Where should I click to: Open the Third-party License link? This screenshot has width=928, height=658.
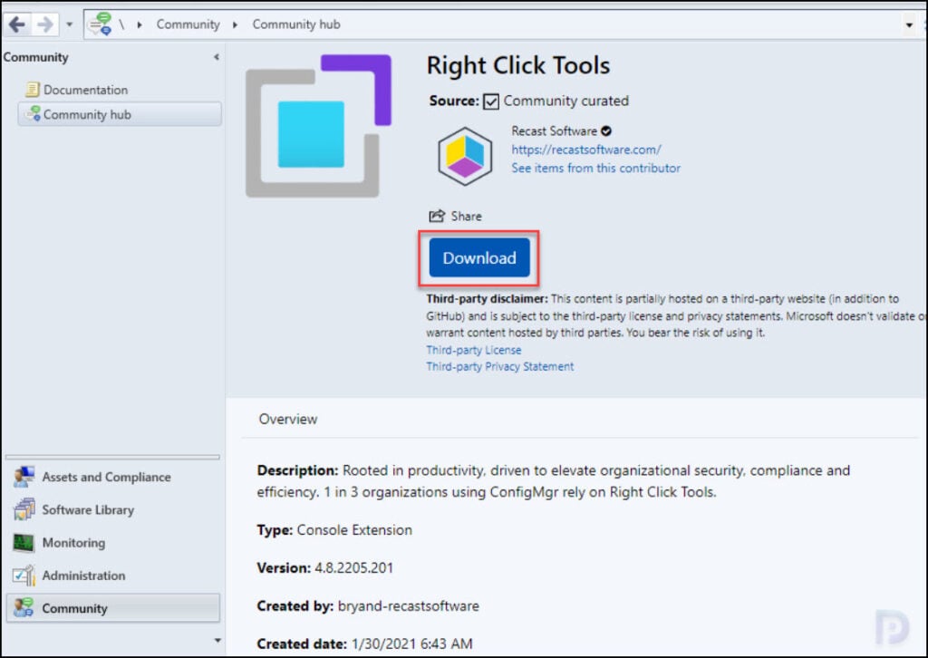coord(473,350)
